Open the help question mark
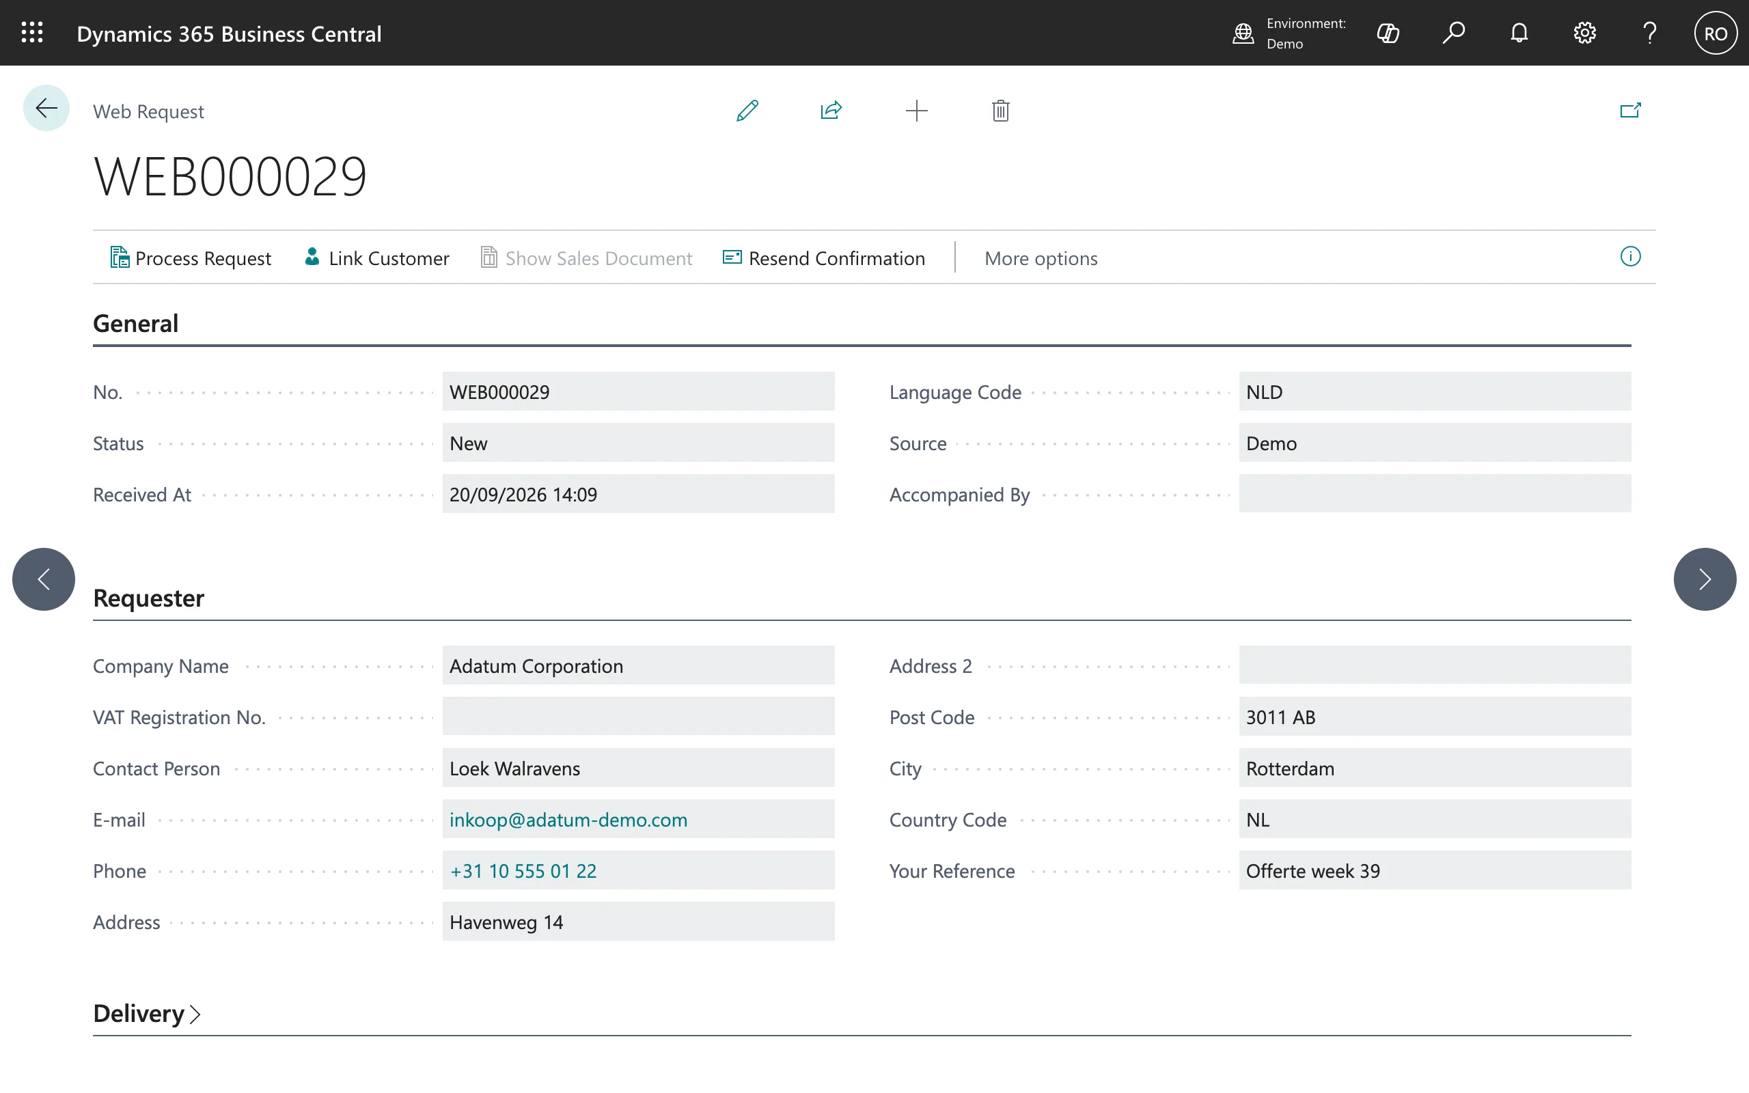The width and height of the screenshot is (1749, 1093). tap(1650, 33)
